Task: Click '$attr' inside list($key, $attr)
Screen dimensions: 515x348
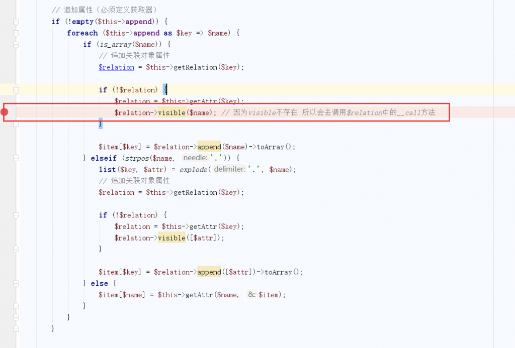Action: point(153,170)
